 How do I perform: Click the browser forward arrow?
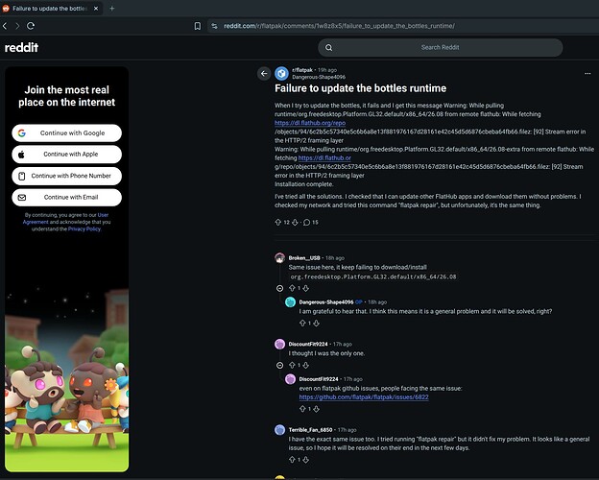coord(17,26)
